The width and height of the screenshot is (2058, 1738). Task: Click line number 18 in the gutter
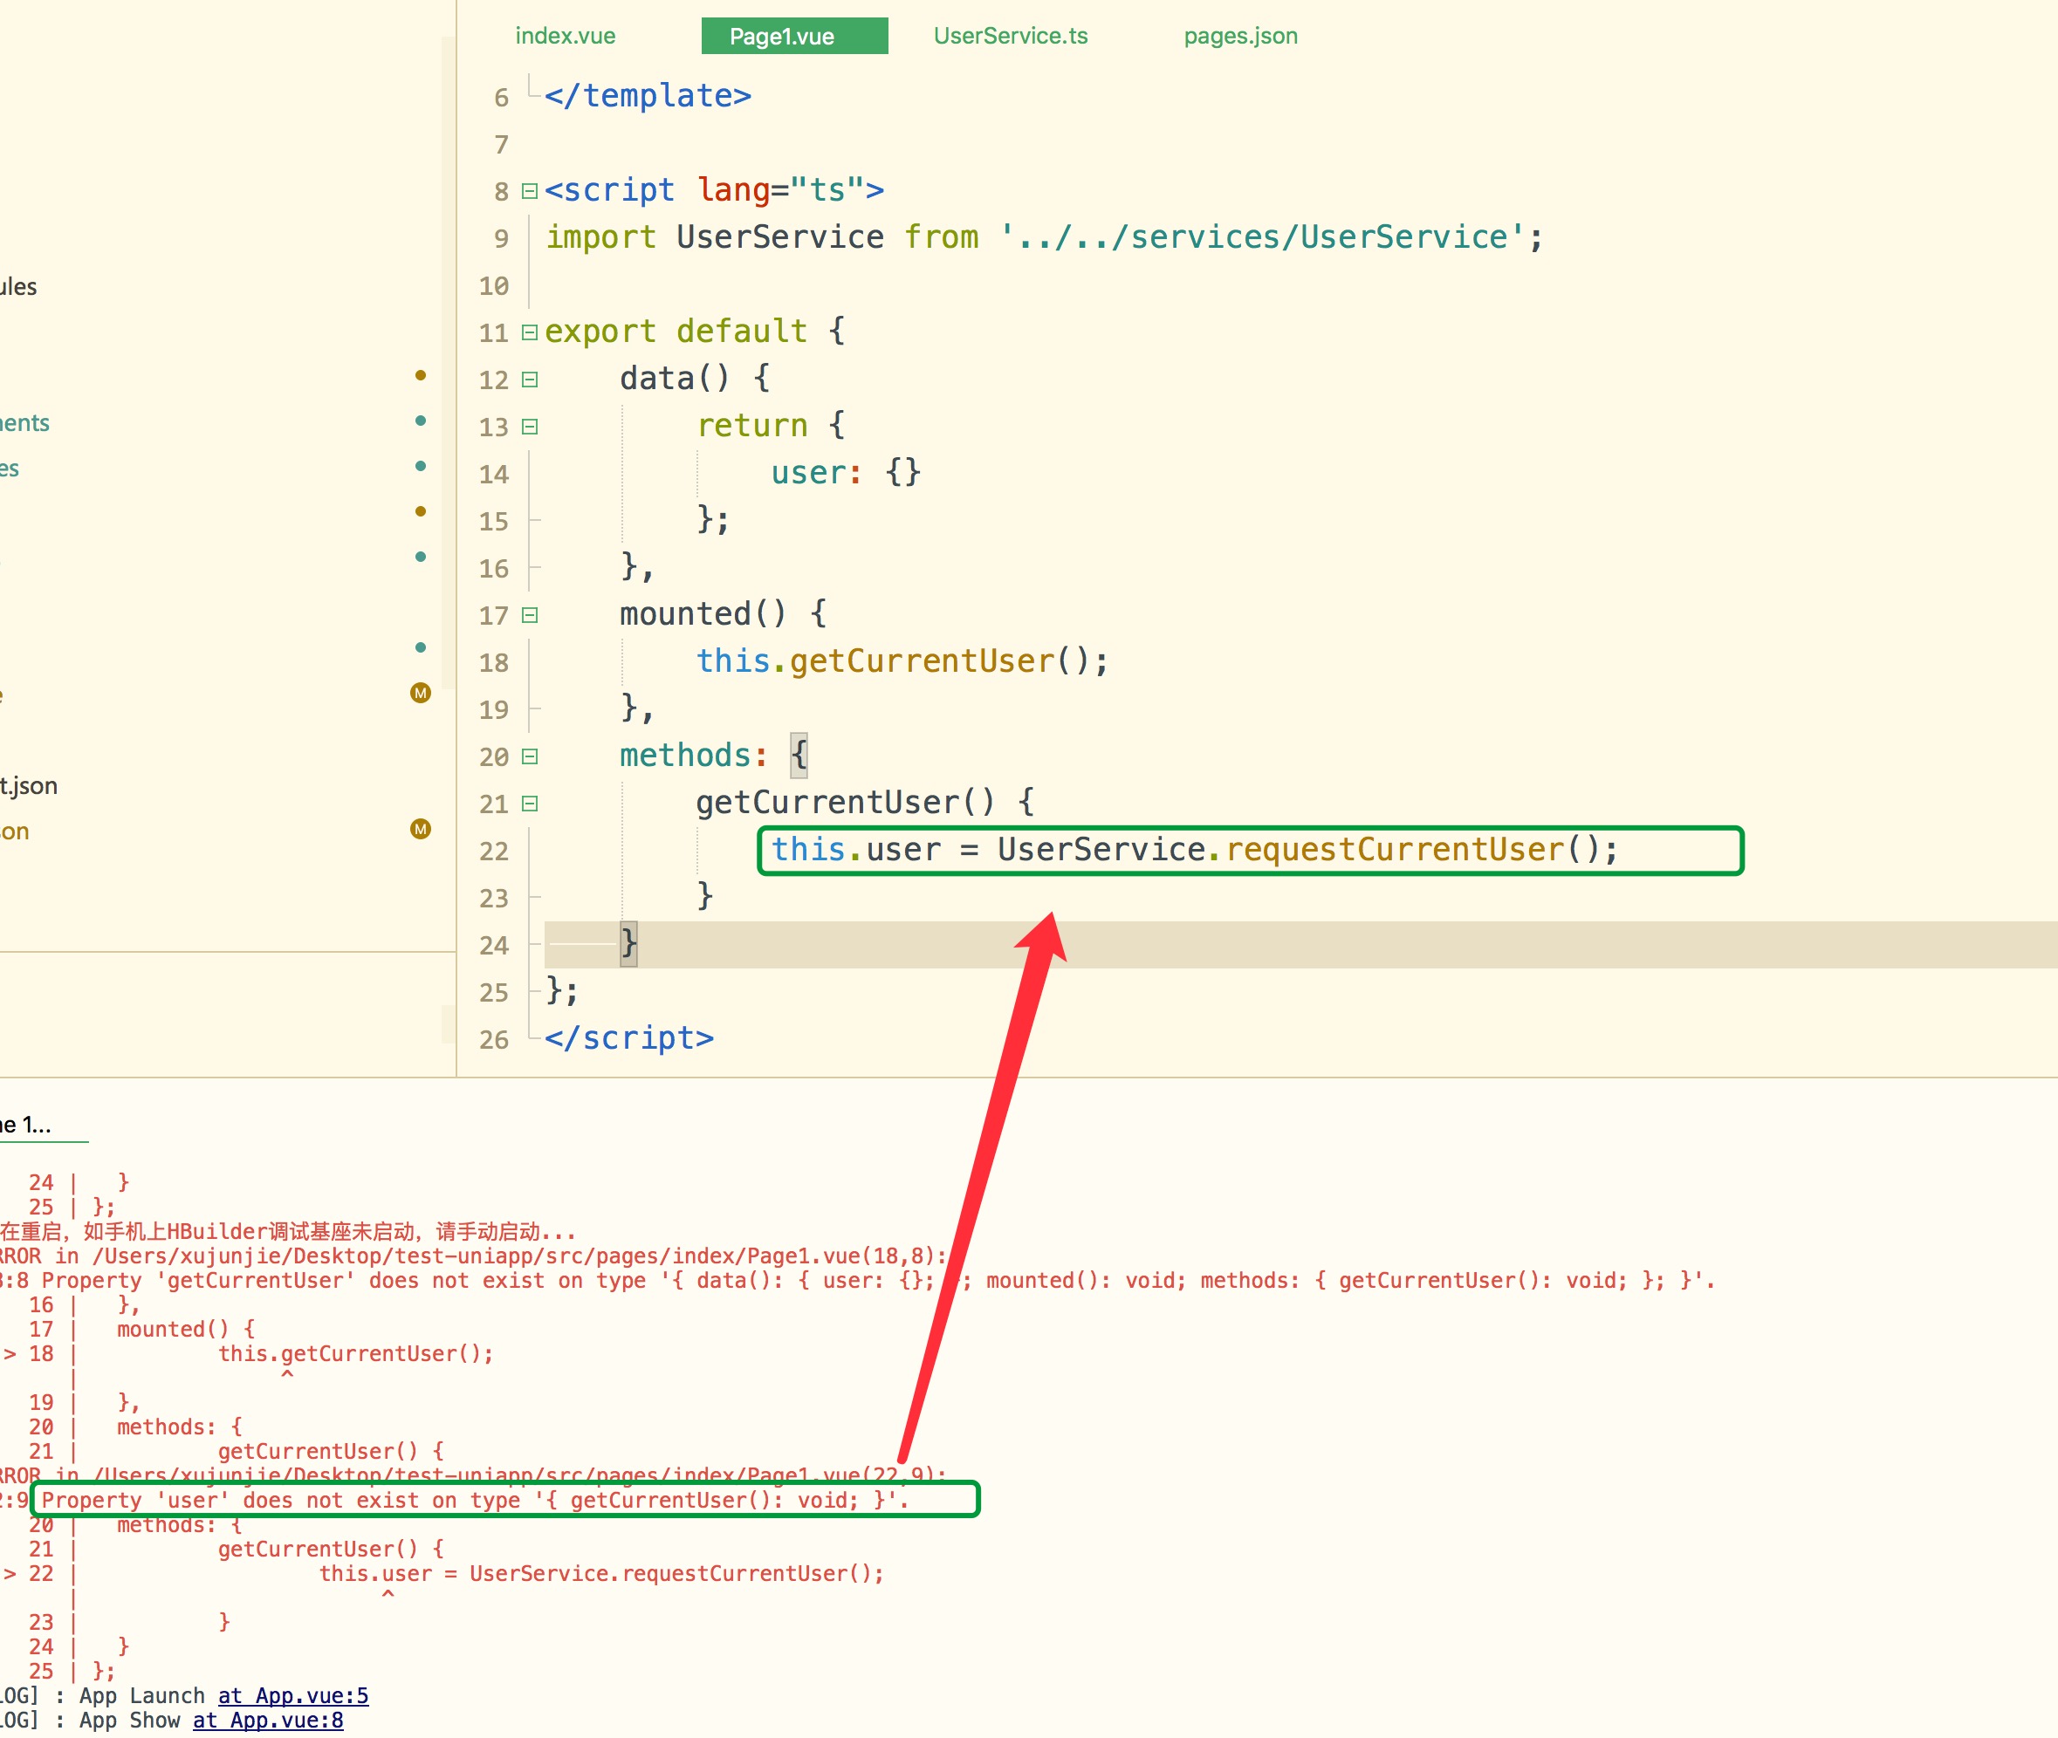pos(494,662)
